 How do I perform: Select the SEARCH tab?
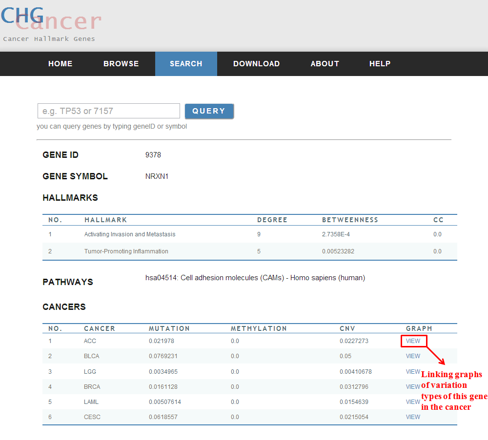[x=186, y=64]
